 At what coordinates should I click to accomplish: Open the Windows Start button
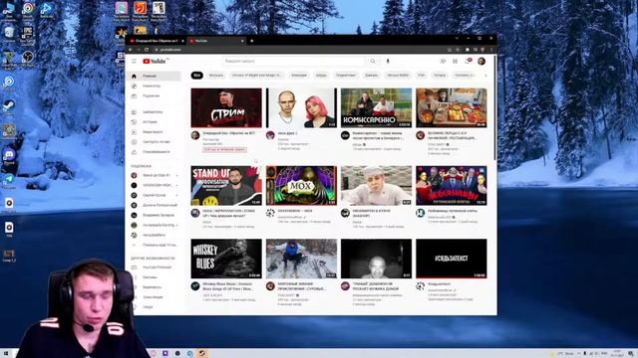[x=6, y=354]
